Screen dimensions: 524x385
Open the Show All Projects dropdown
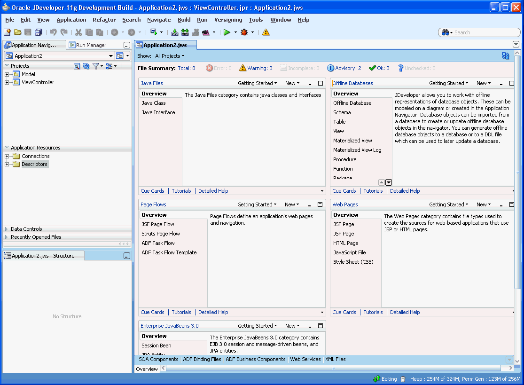pyautogui.click(x=170, y=56)
